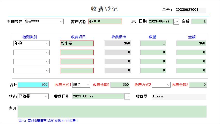Open the 收费日期 date picker arrow
This screenshot has height=124, width=220.
tap(127, 97)
